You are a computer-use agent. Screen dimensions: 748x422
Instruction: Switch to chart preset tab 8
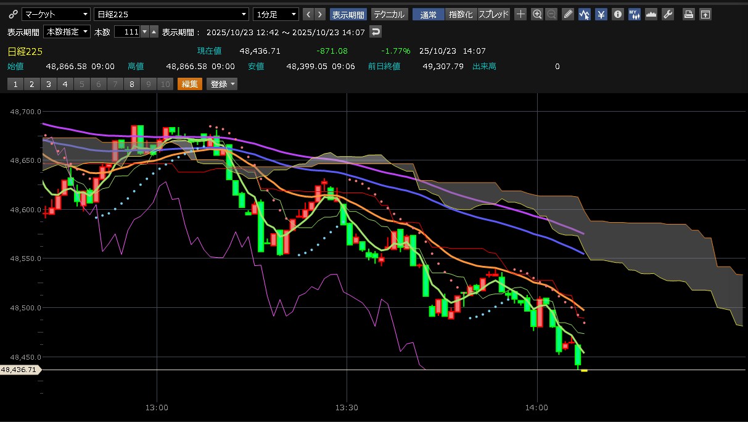131,85
